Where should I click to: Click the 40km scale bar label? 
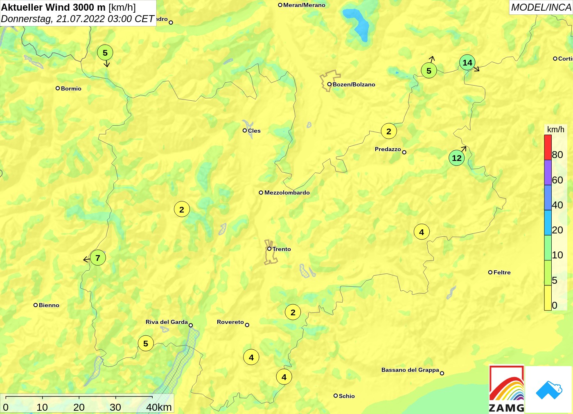(159, 407)
